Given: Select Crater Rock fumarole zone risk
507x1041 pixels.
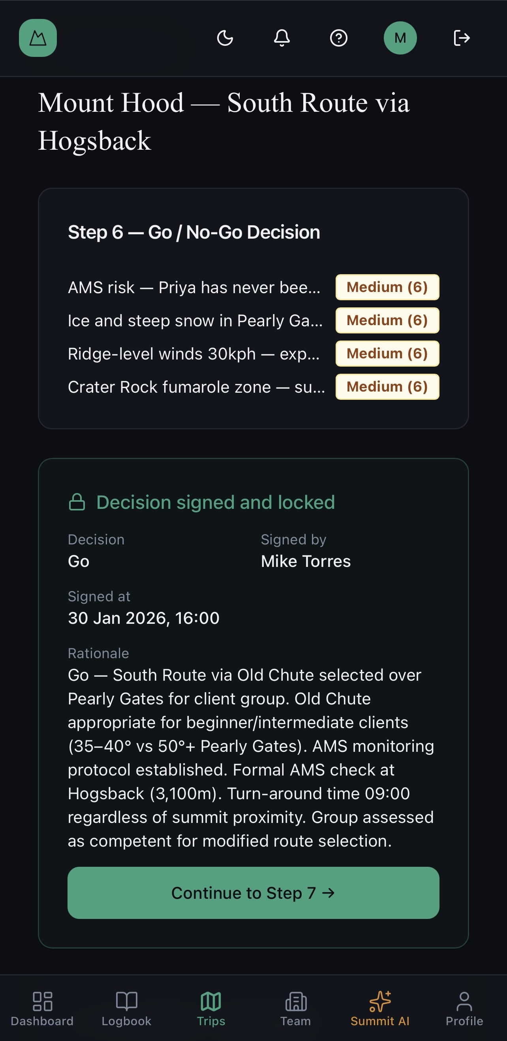Looking at the screenshot, I should click(196, 387).
